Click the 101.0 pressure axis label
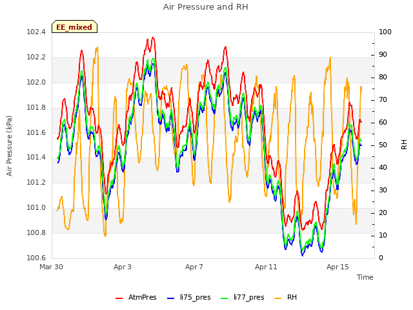 click(x=36, y=208)
